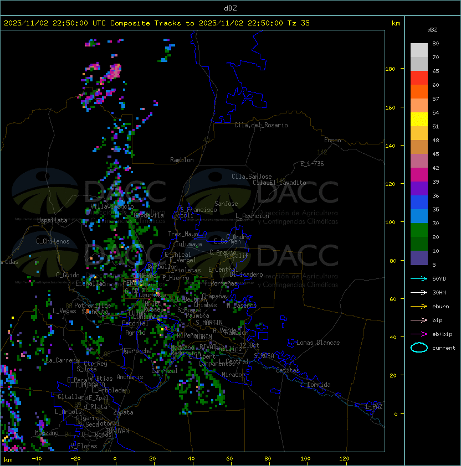The image size is (461, 466).
Task: Click the S_MARTIN map label
Action: [x=209, y=323]
